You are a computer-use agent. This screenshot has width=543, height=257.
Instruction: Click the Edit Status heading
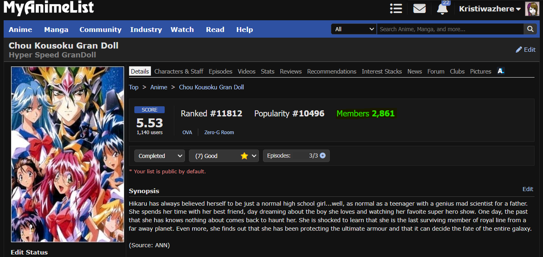pos(29,252)
